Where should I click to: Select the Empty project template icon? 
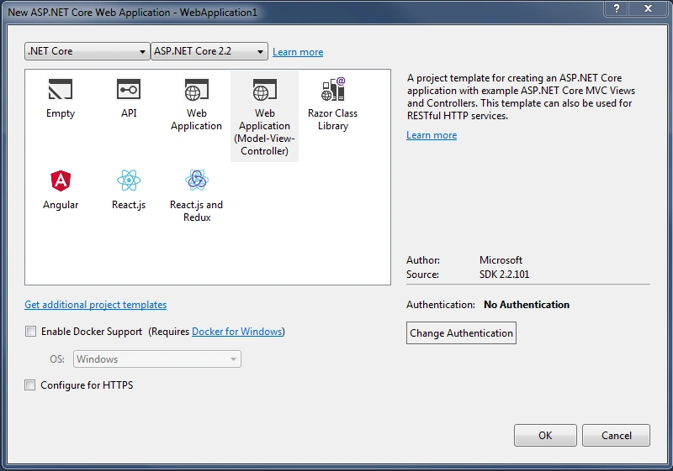(61, 89)
